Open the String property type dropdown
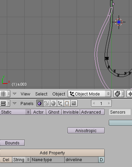The height and width of the screenshot is (167, 132). [x=21, y=160]
